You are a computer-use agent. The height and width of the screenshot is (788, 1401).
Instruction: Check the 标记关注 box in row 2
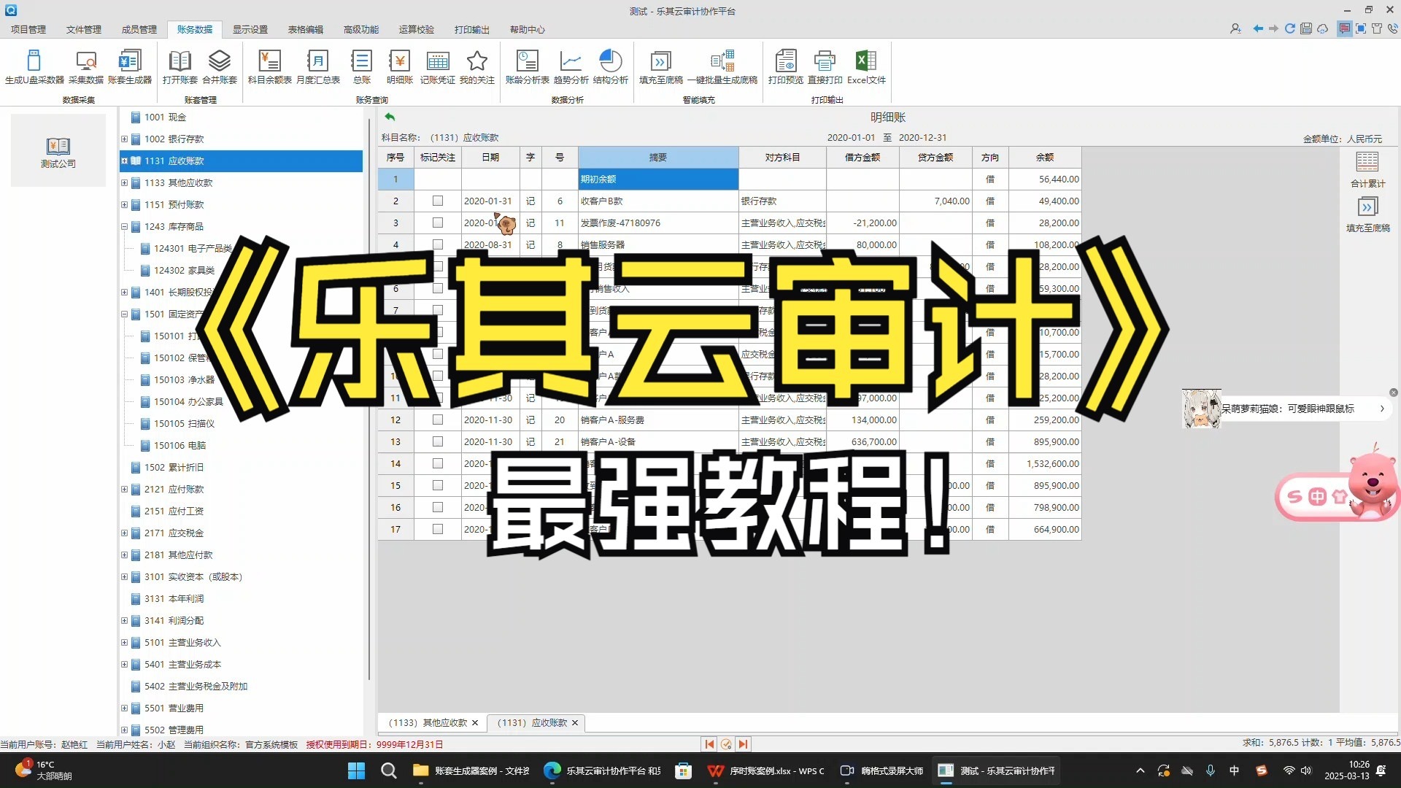pos(437,201)
